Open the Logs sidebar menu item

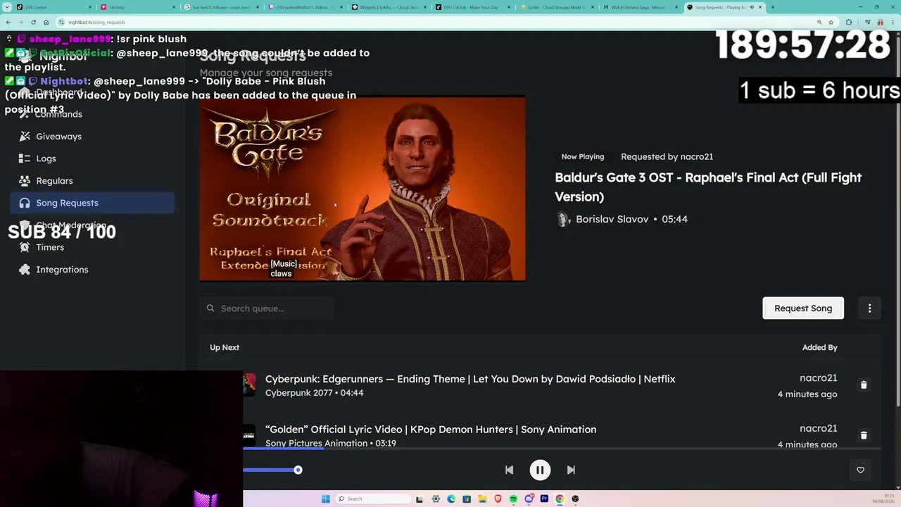[92, 158]
